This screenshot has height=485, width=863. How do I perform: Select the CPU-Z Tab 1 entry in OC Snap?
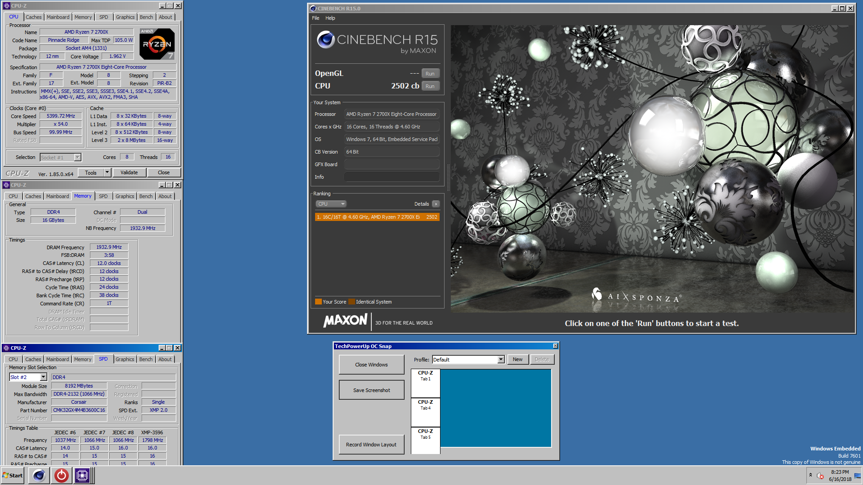coord(425,384)
